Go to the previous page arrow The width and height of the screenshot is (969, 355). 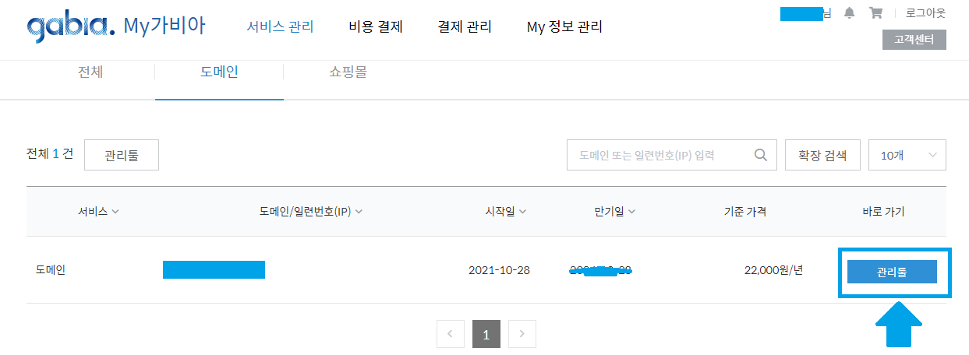(x=451, y=335)
